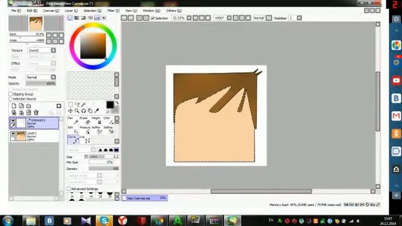The width and height of the screenshot is (402, 226).
Task: Choose the SelEras tool
Action: pos(109,130)
